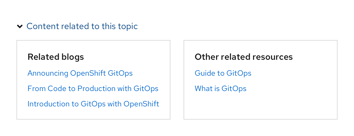The image size is (354, 136).
Task: Follow the What is GitOps link
Action: pyautogui.click(x=220, y=89)
